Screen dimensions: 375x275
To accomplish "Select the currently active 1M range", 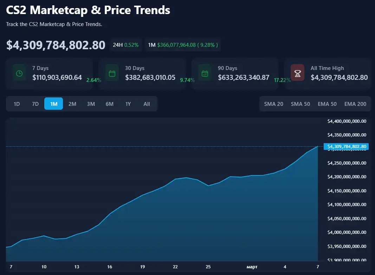I will coord(53,104).
